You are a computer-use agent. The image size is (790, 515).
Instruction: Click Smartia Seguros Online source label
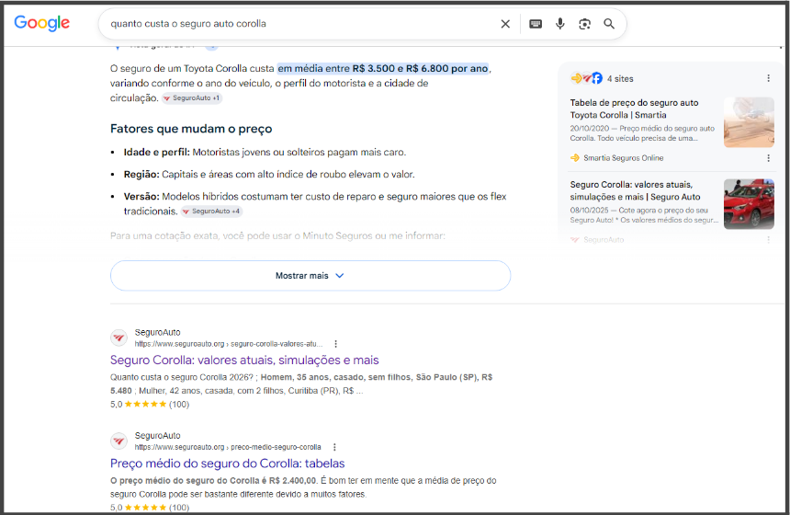pos(623,158)
